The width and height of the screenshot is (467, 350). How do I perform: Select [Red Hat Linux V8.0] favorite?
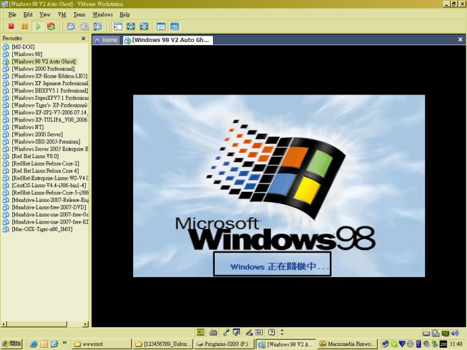click(x=35, y=156)
